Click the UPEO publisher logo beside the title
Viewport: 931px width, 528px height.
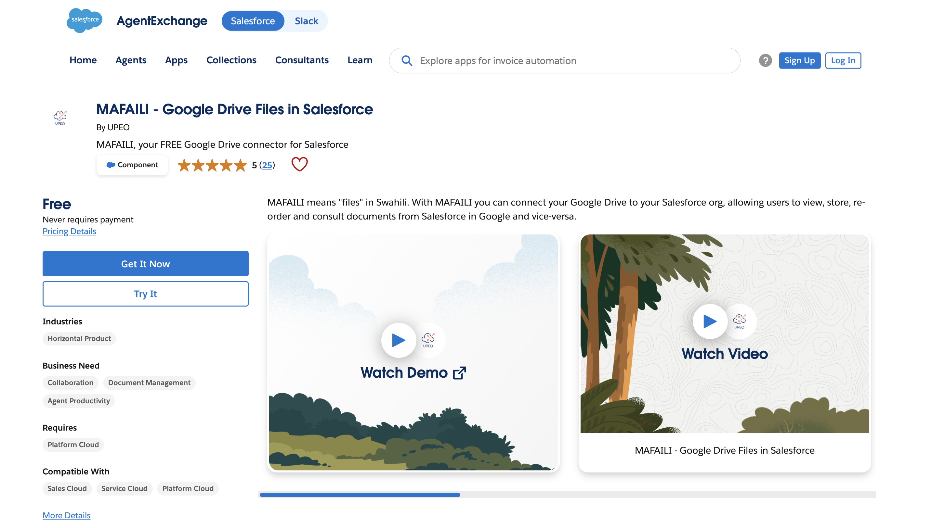point(60,118)
